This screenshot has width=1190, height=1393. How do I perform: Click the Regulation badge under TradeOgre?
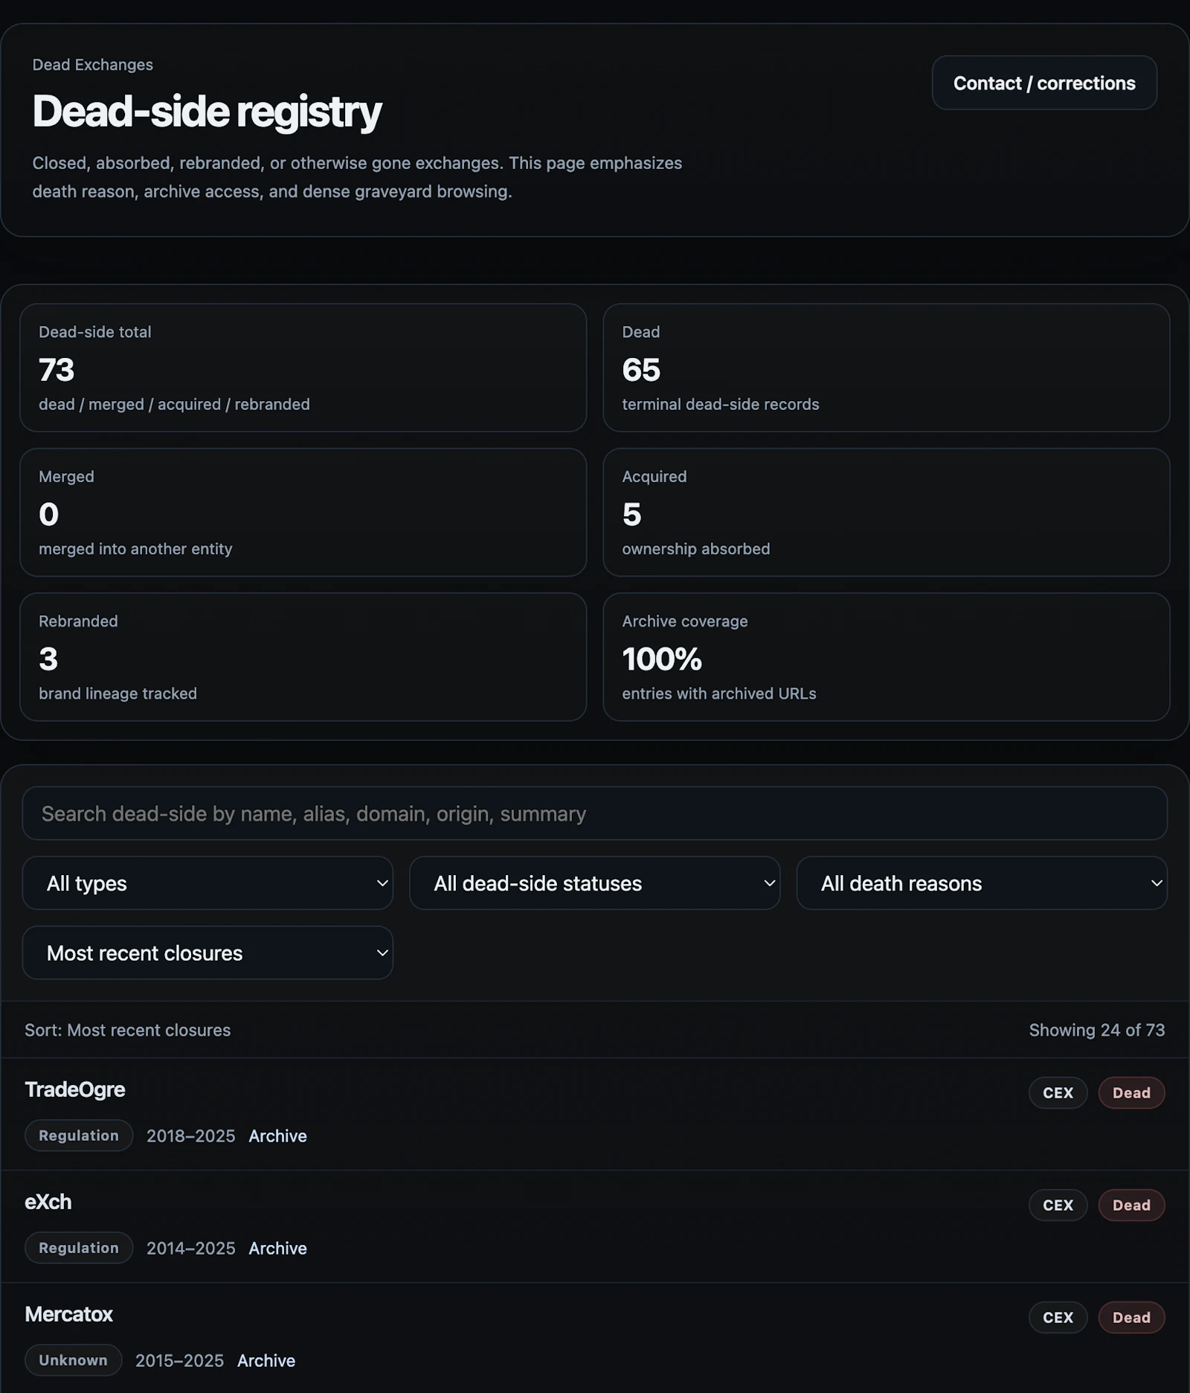(79, 1136)
